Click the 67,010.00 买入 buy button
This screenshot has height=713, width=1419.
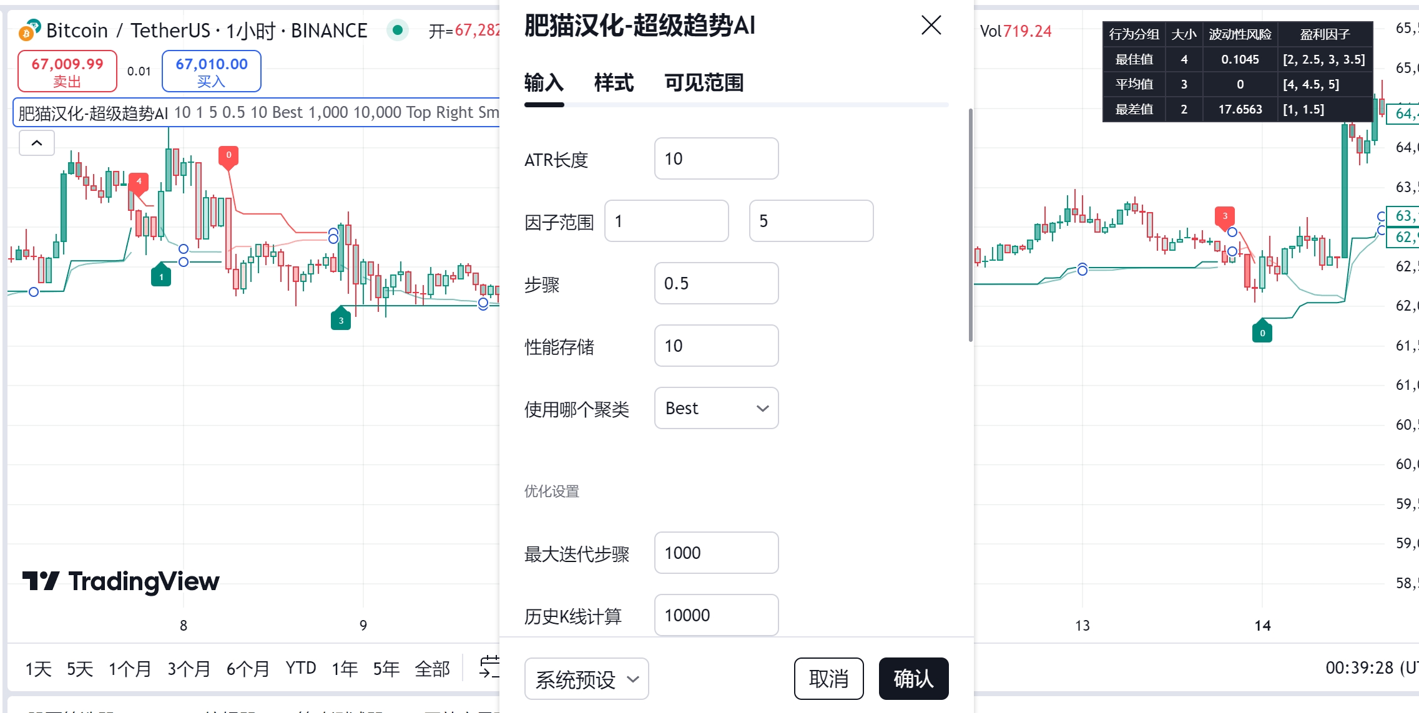tap(212, 71)
